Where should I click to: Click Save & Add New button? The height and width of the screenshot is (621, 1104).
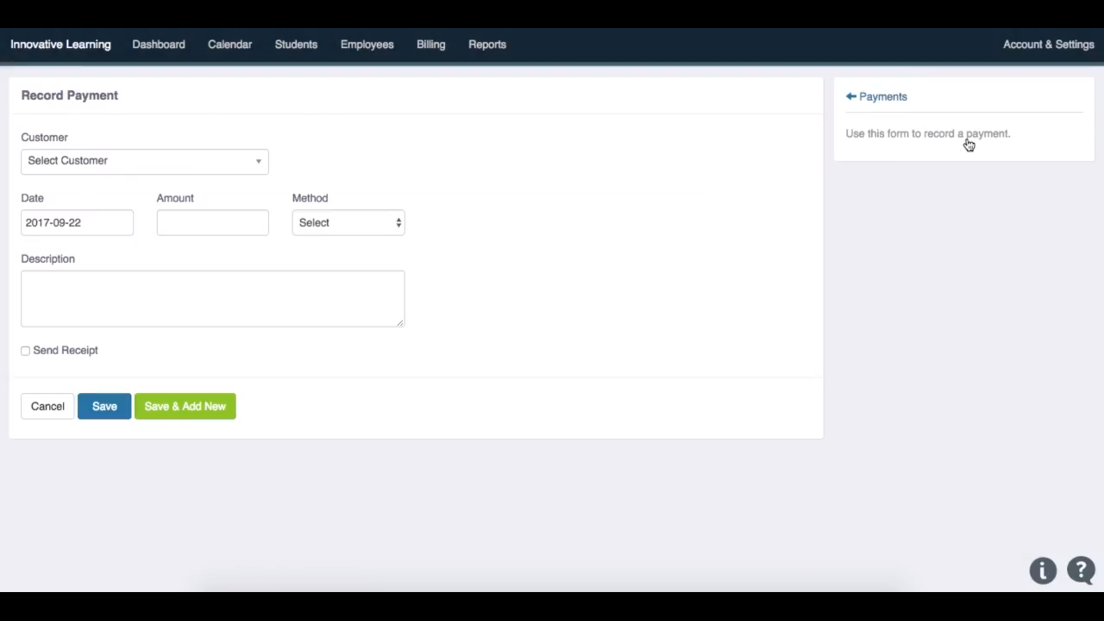click(x=185, y=407)
